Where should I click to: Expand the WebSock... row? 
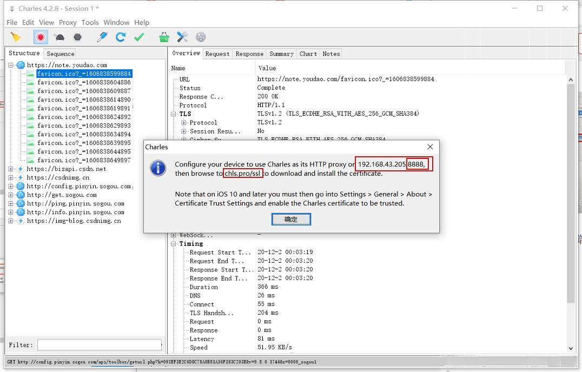173,236
